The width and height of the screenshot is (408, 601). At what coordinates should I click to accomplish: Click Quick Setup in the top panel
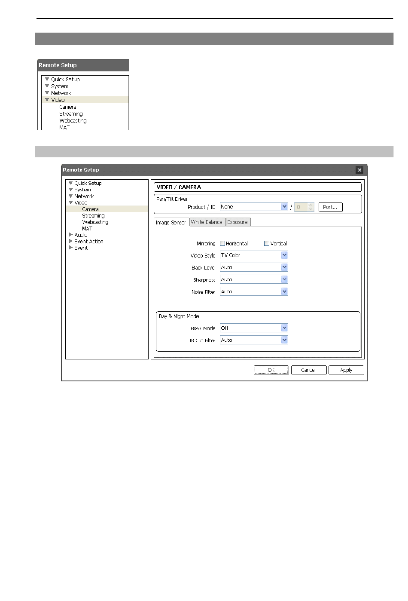coord(65,80)
